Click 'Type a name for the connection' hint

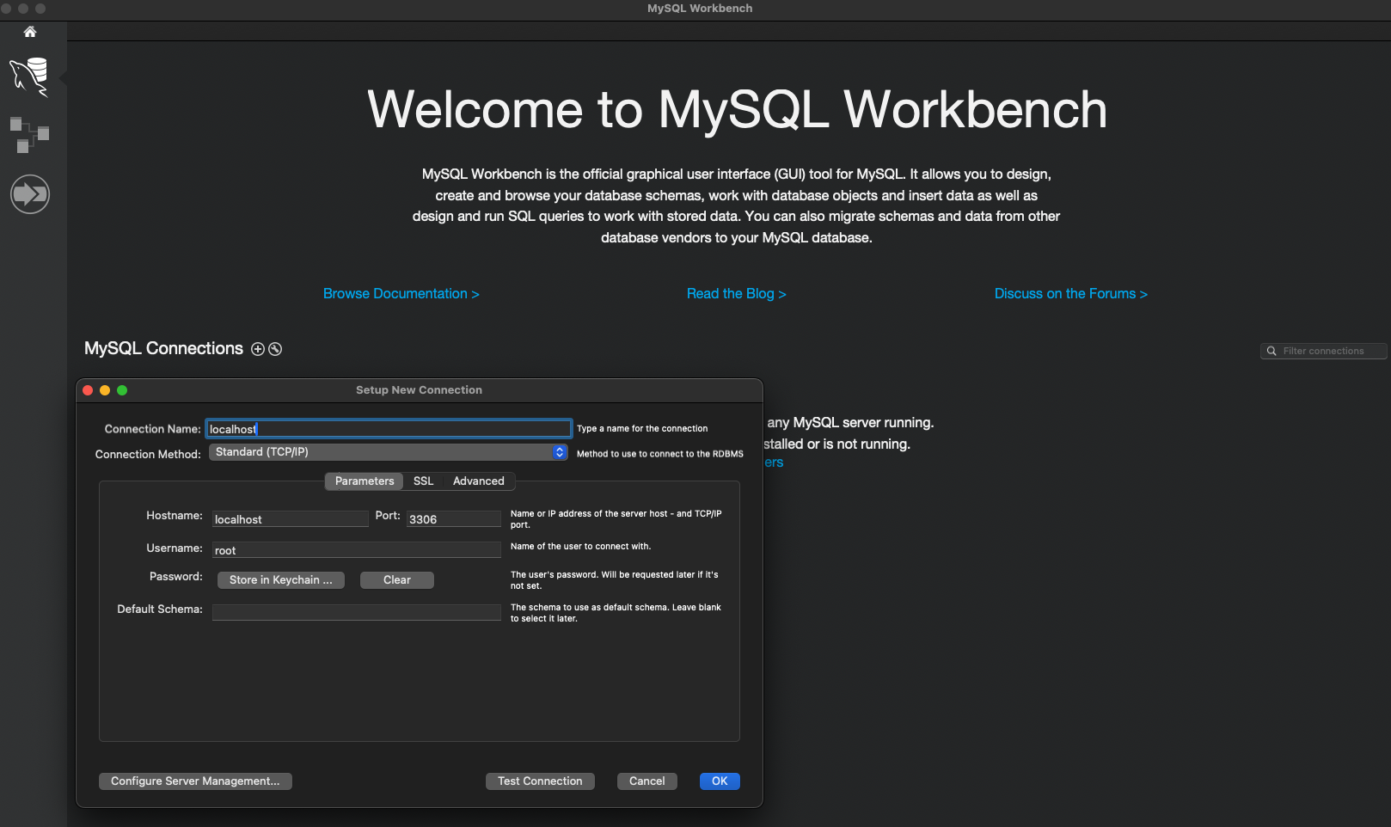point(642,428)
